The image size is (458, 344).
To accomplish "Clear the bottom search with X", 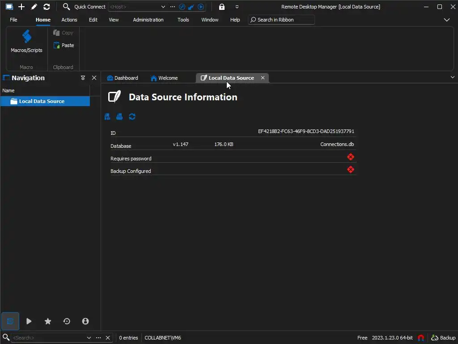I will 108,338.
